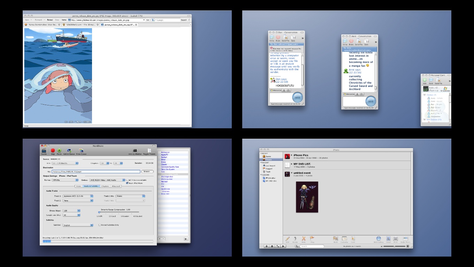Select the anime character photo thumbnail in iPhoto
This screenshot has width=474, height=267.
click(x=307, y=197)
